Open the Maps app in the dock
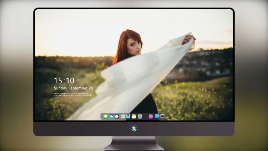 click(x=123, y=116)
